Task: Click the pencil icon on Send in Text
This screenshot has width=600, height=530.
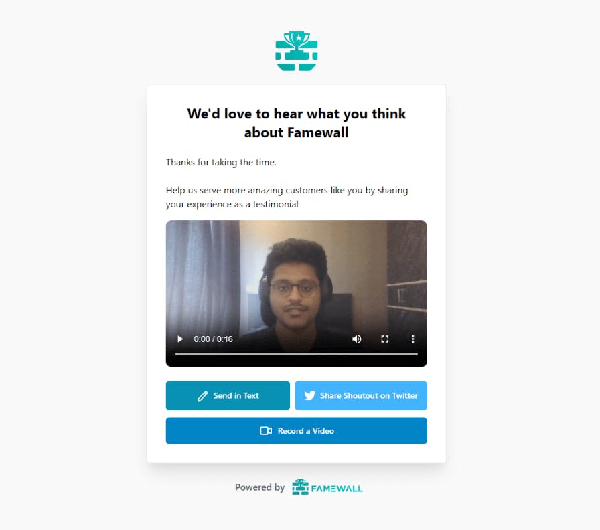Action: 202,396
